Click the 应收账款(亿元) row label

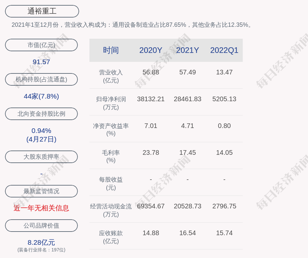tap(111, 237)
